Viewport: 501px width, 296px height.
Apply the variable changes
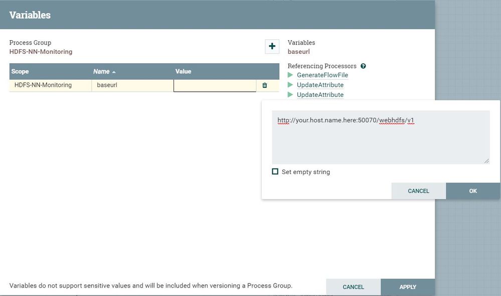407,287
